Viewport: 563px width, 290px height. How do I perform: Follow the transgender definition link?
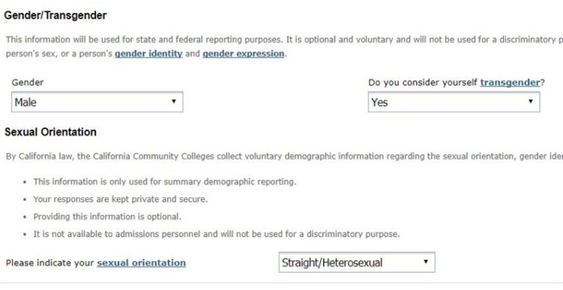[510, 82]
